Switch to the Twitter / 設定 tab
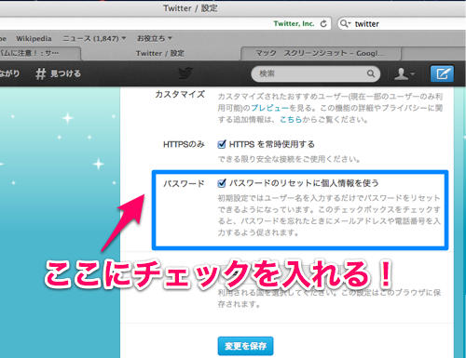This screenshot has width=466, height=358. [x=160, y=53]
